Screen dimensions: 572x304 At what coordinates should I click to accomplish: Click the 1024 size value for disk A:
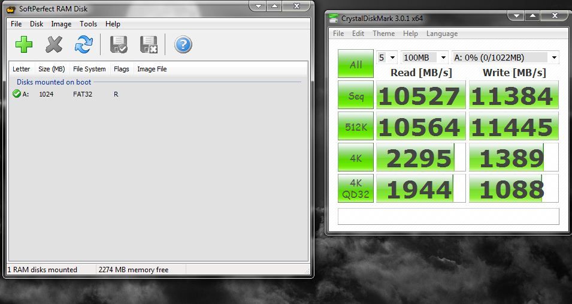click(46, 94)
